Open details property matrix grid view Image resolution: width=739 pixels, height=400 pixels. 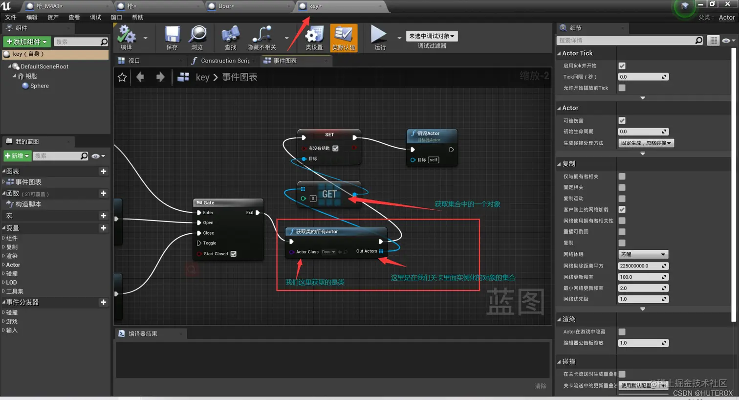click(714, 41)
